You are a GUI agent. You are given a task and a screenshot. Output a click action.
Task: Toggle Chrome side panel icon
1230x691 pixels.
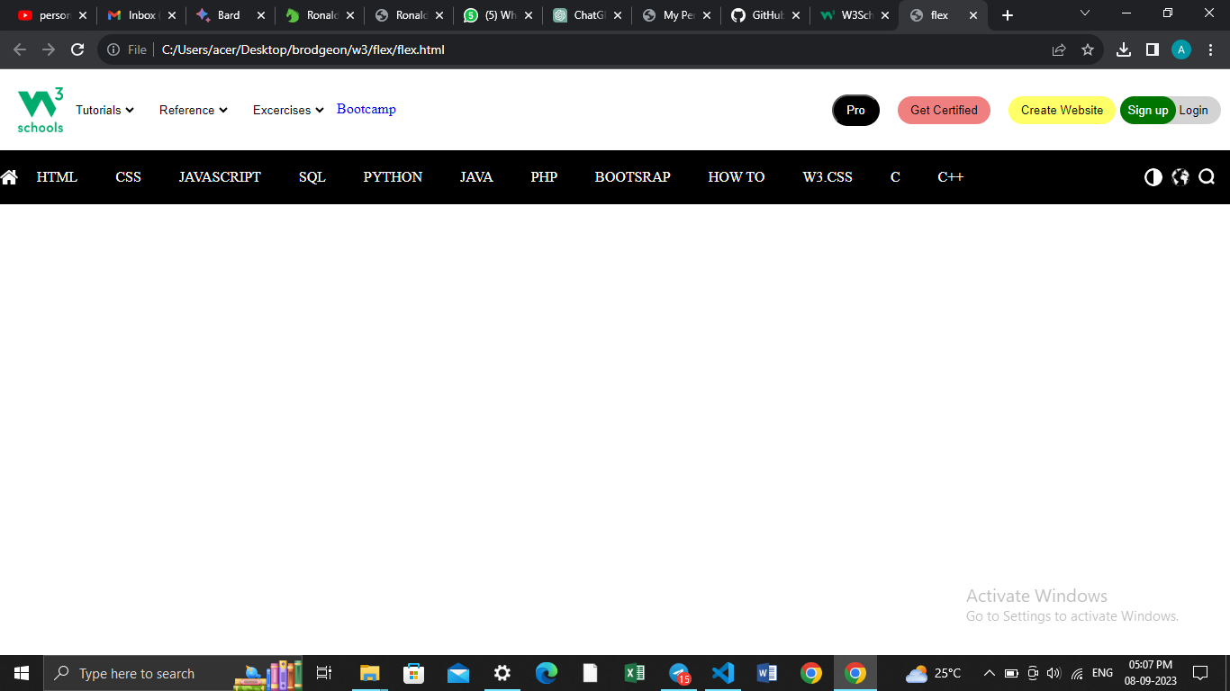pos(1152,49)
